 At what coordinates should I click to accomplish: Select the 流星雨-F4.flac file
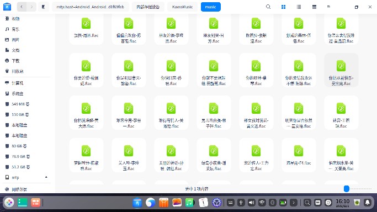point(299,155)
